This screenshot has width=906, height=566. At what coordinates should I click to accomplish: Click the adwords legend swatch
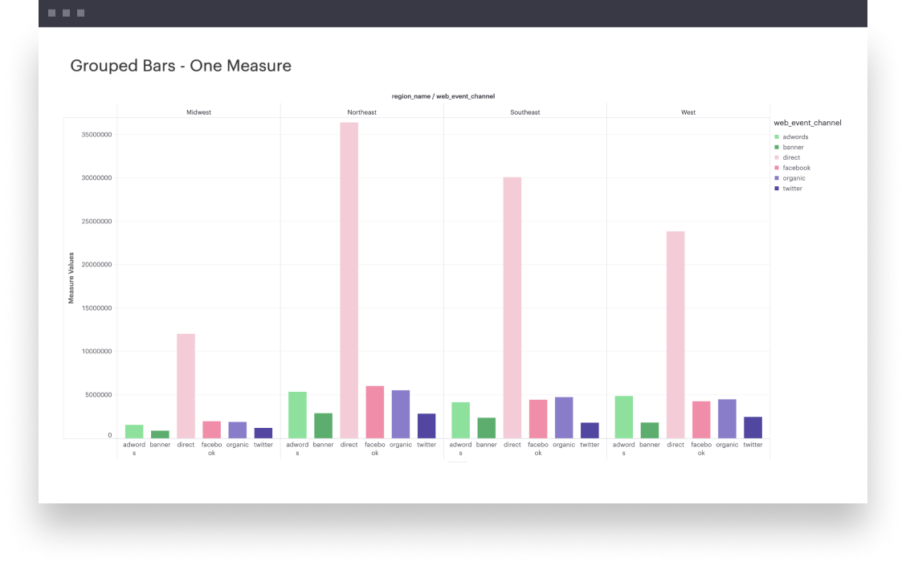pos(777,136)
